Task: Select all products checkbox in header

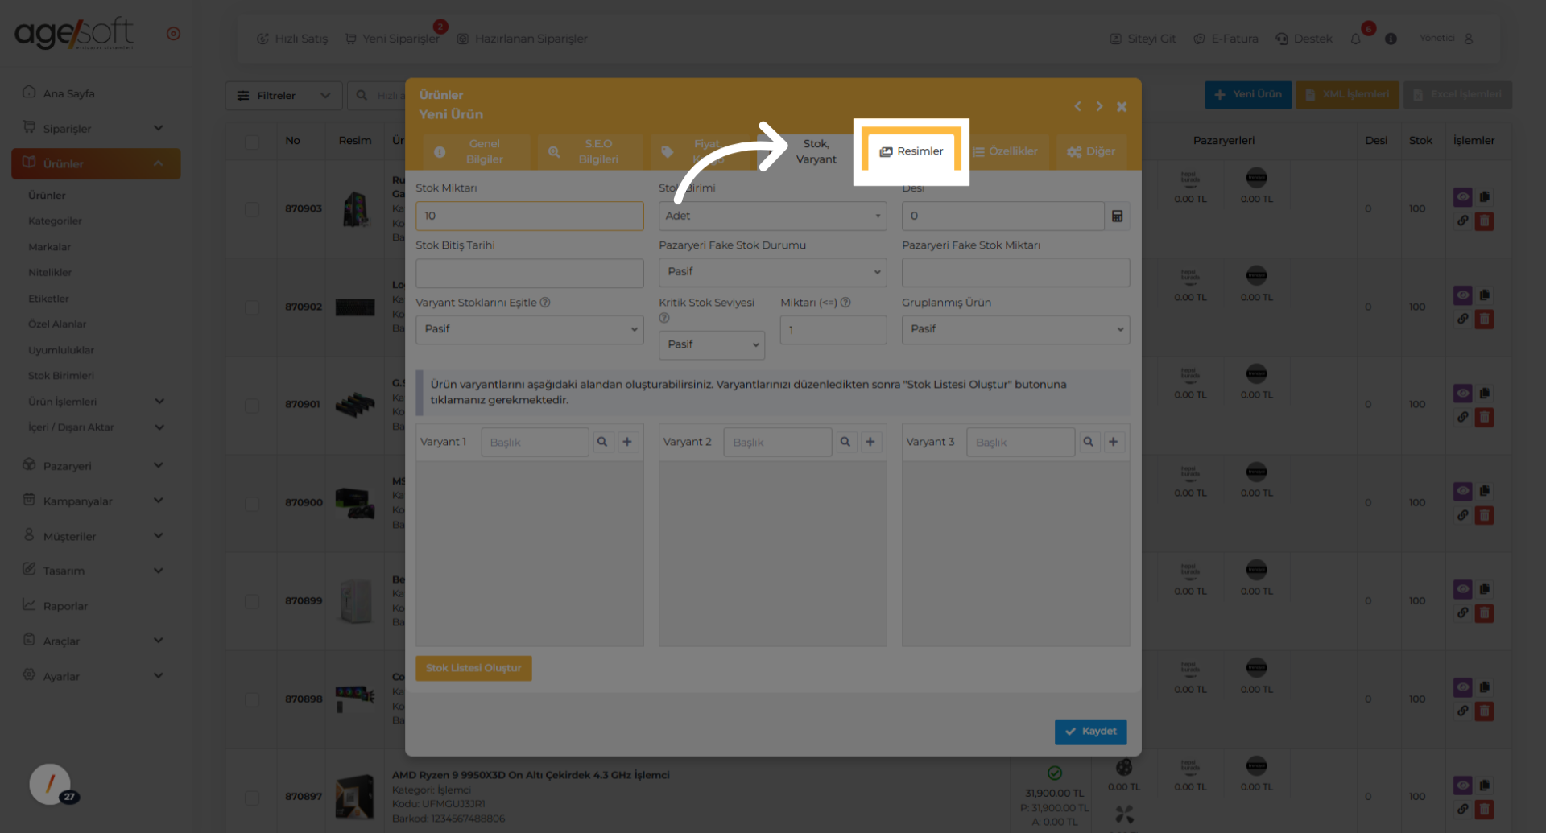Action: click(252, 142)
